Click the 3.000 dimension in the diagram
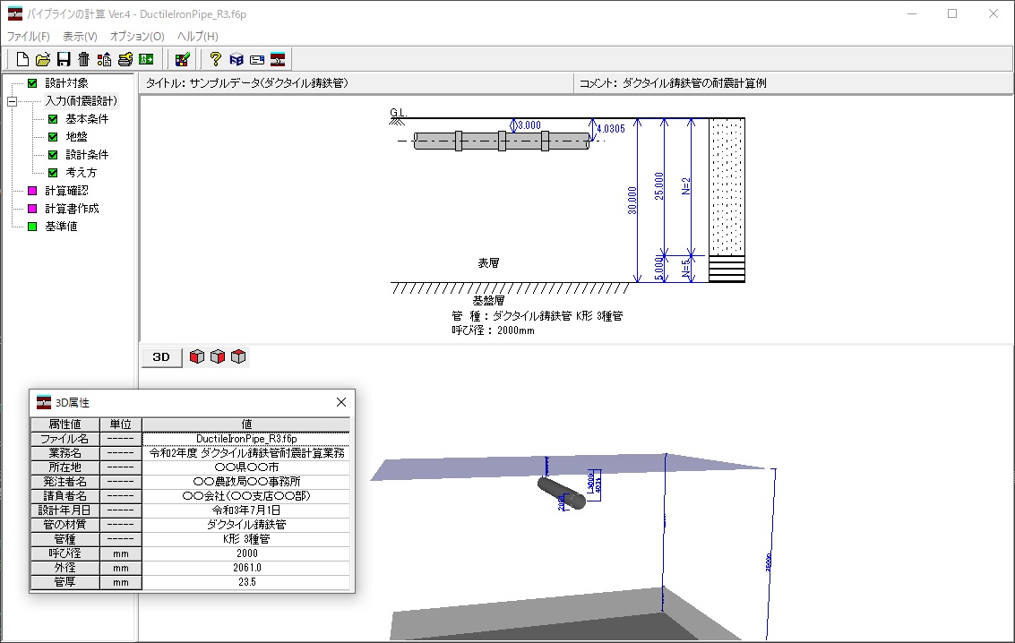The width and height of the screenshot is (1015, 643). click(529, 125)
